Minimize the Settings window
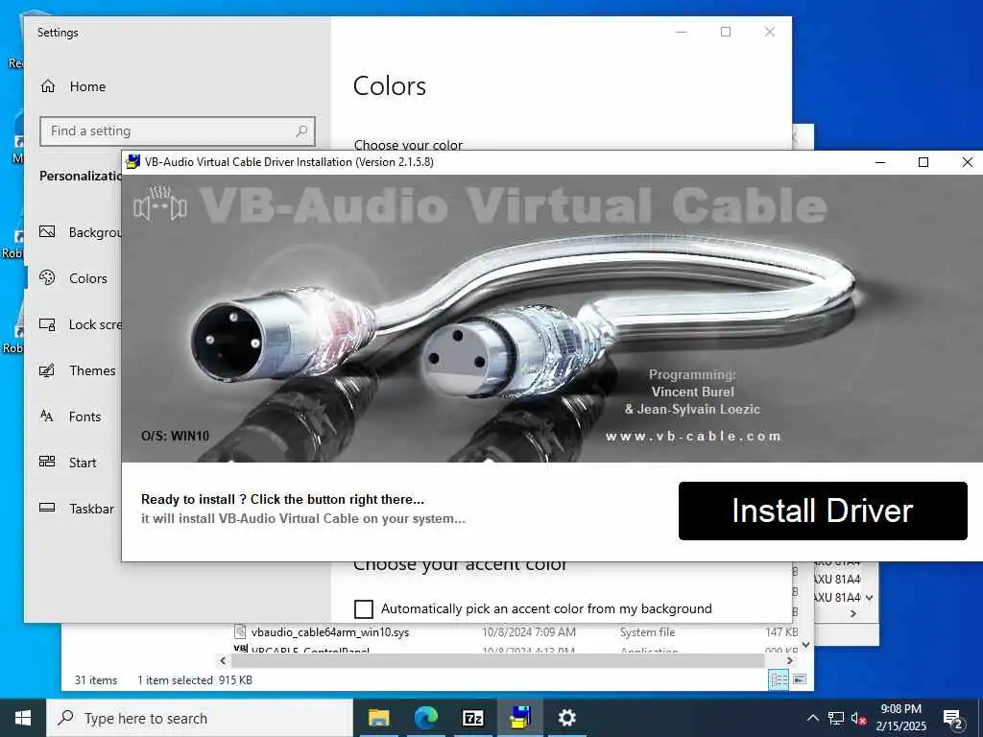Viewport: 983px width, 737px height. 682,32
